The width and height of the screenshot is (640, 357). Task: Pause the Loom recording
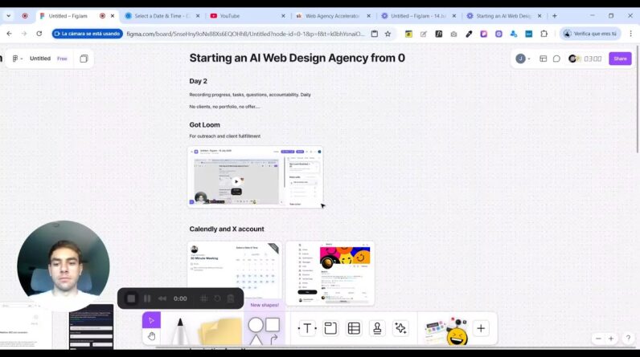click(147, 298)
